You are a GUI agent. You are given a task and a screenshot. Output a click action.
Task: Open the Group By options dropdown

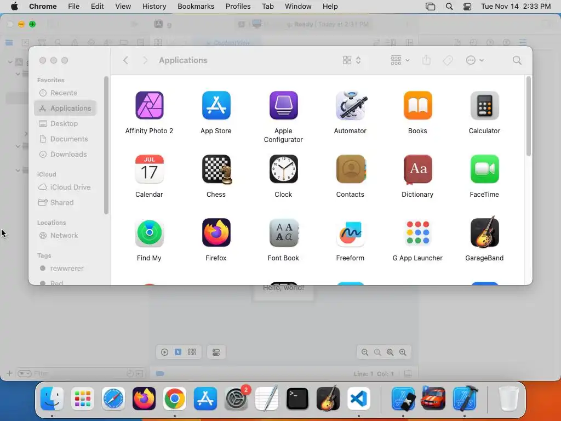coord(400,60)
